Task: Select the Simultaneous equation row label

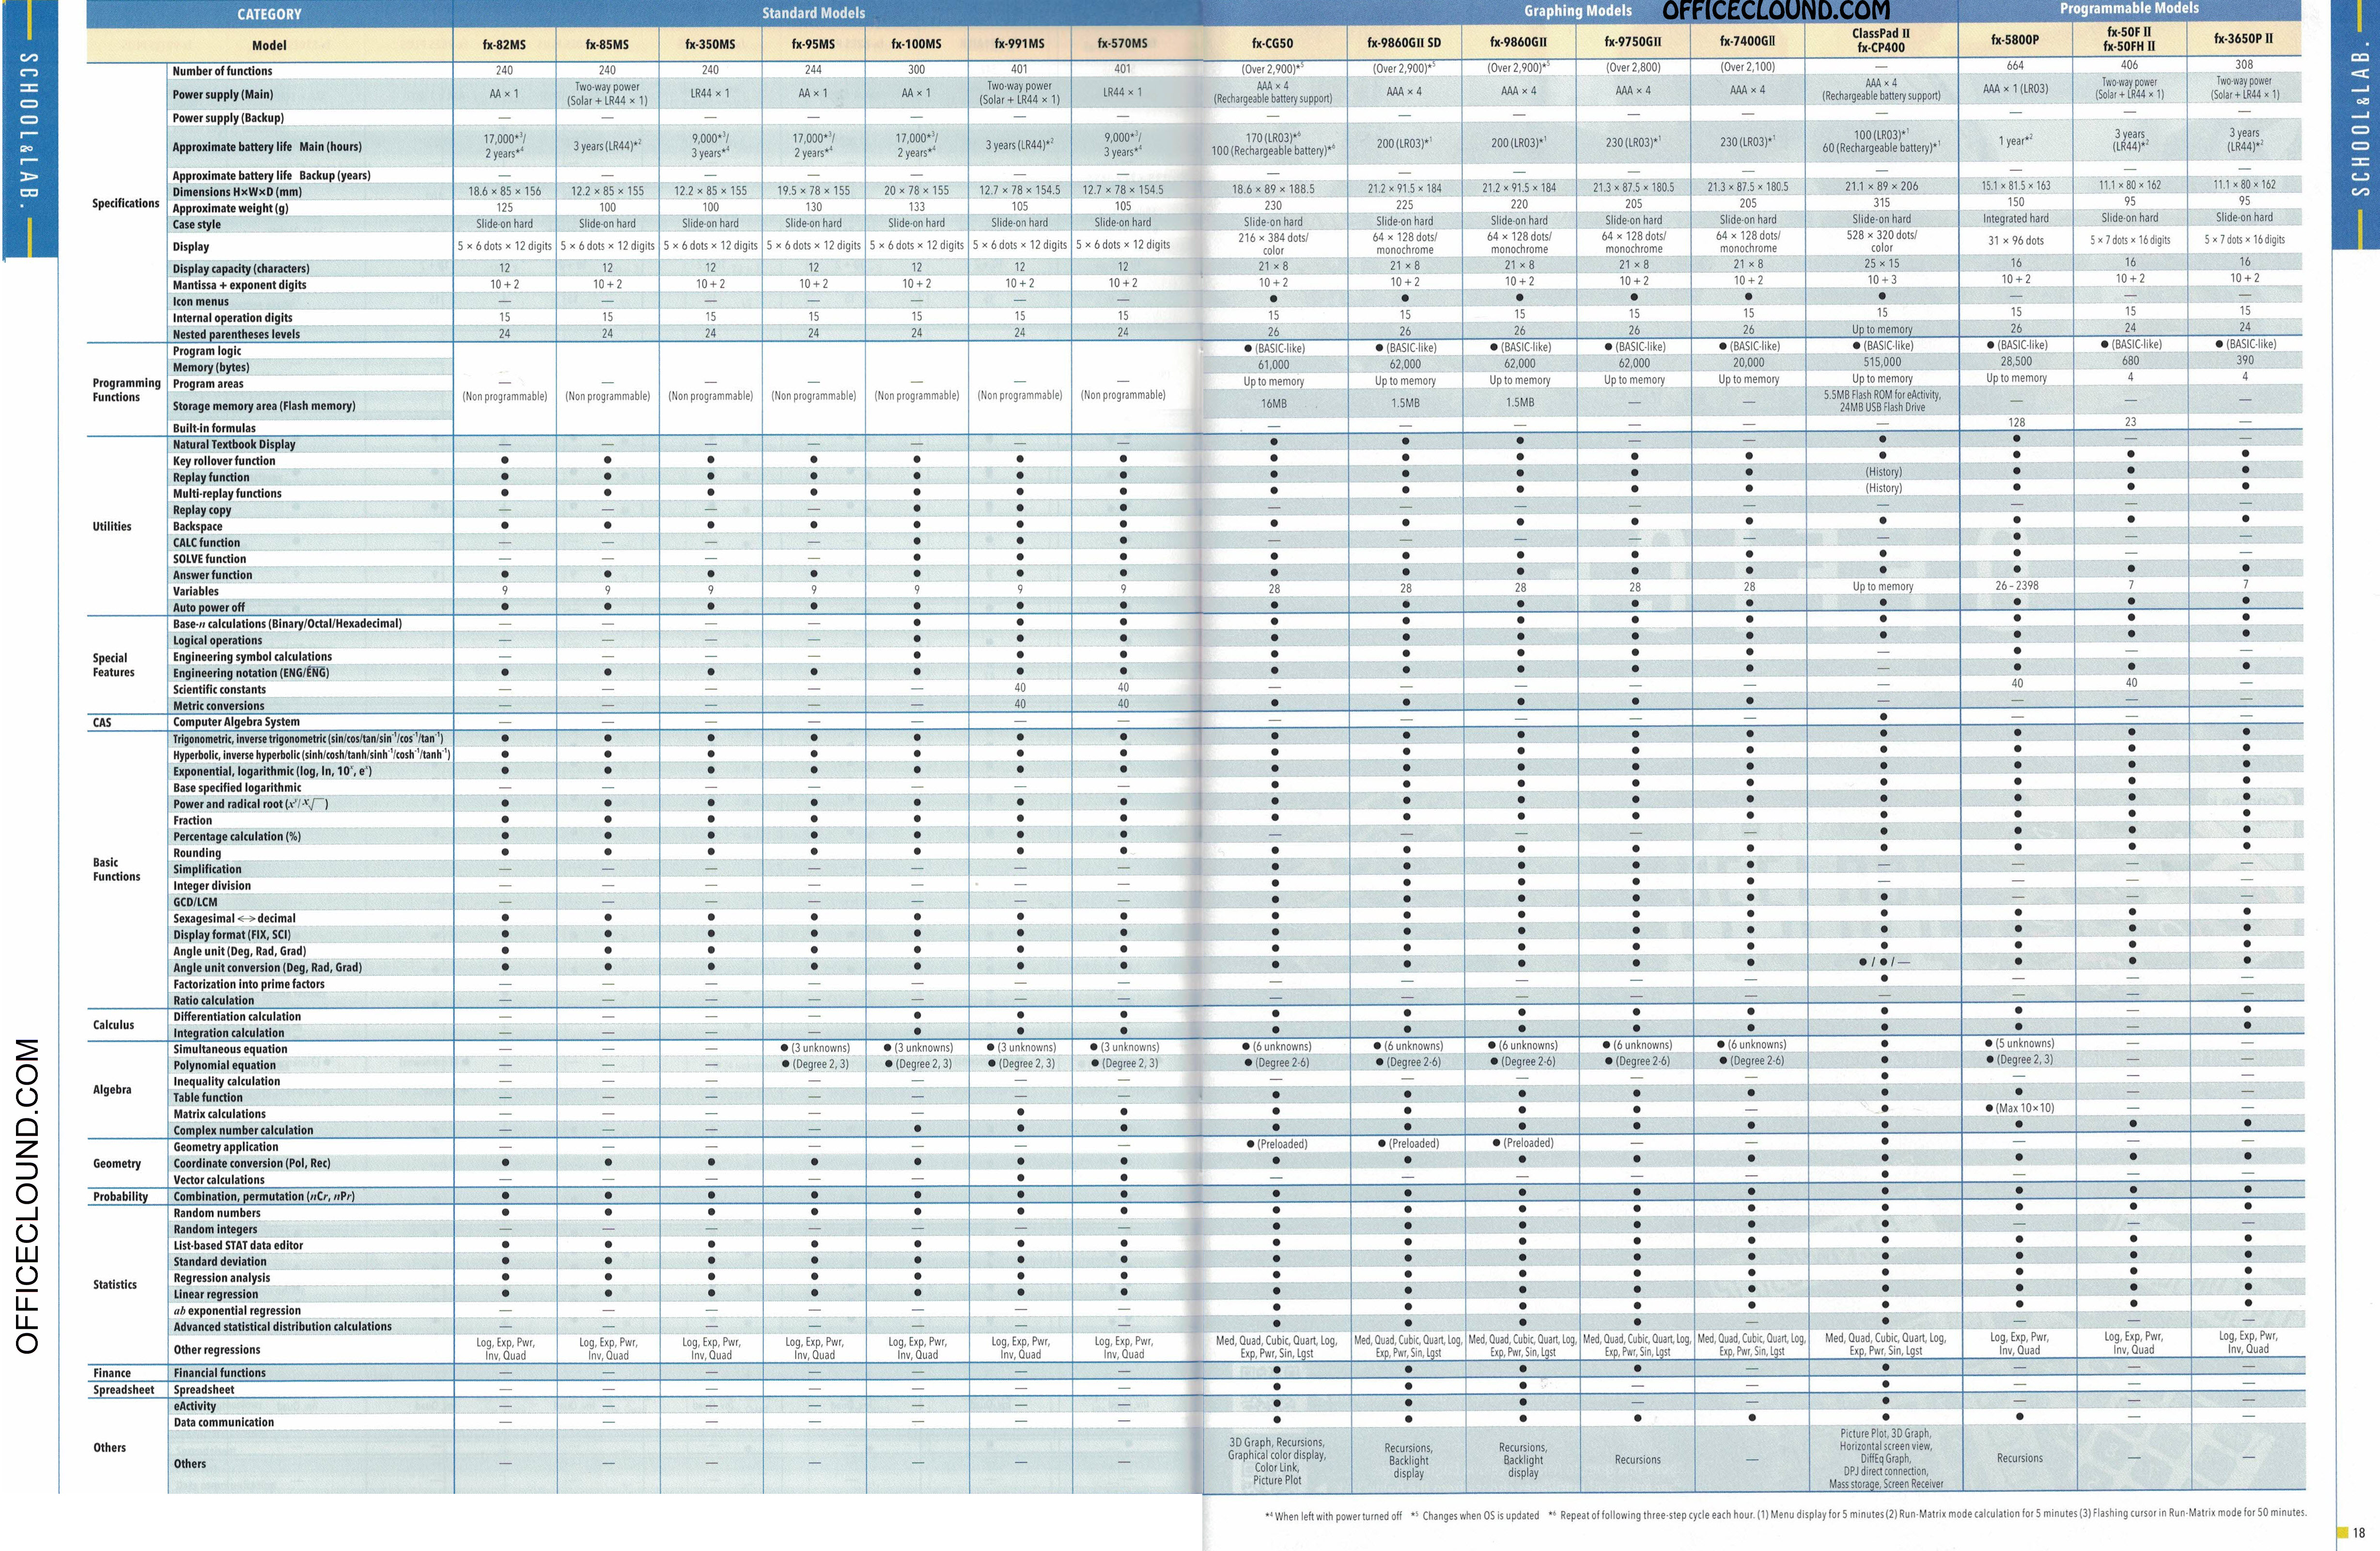Action: (230, 1050)
